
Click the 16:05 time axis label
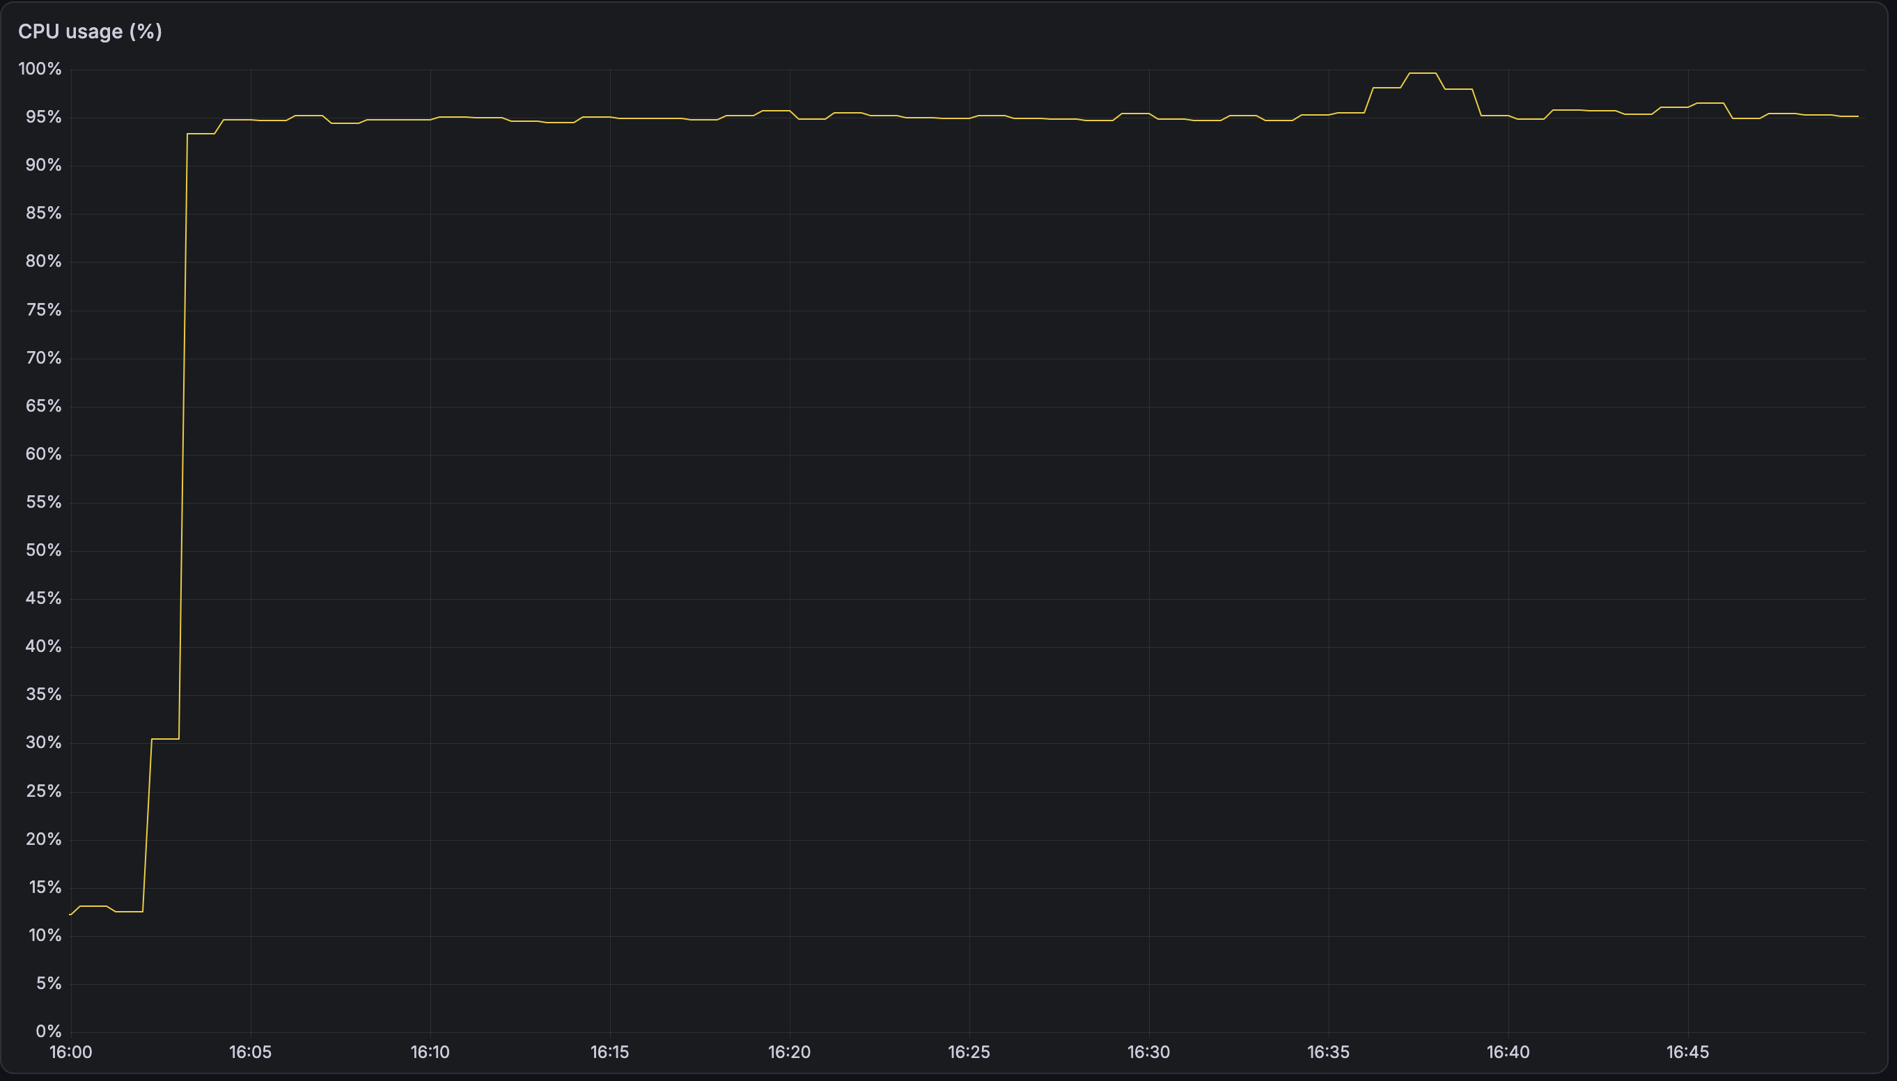click(x=250, y=1052)
